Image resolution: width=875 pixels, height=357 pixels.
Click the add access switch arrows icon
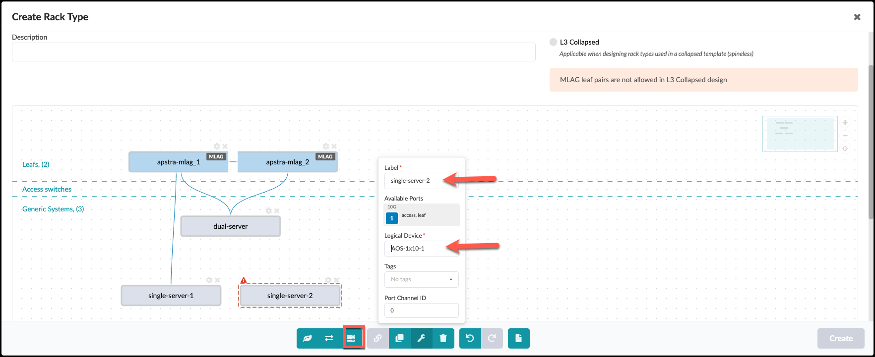(x=329, y=339)
